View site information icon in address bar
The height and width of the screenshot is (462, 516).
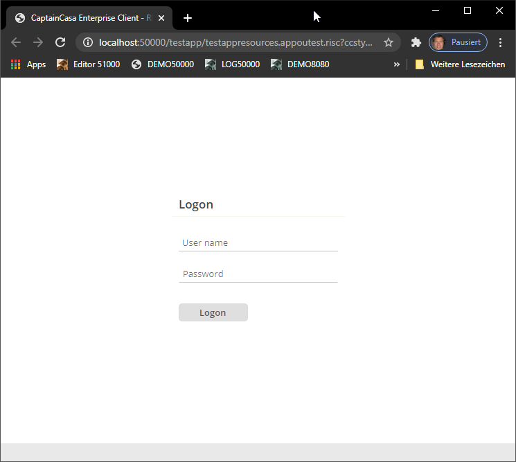pos(88,42)
